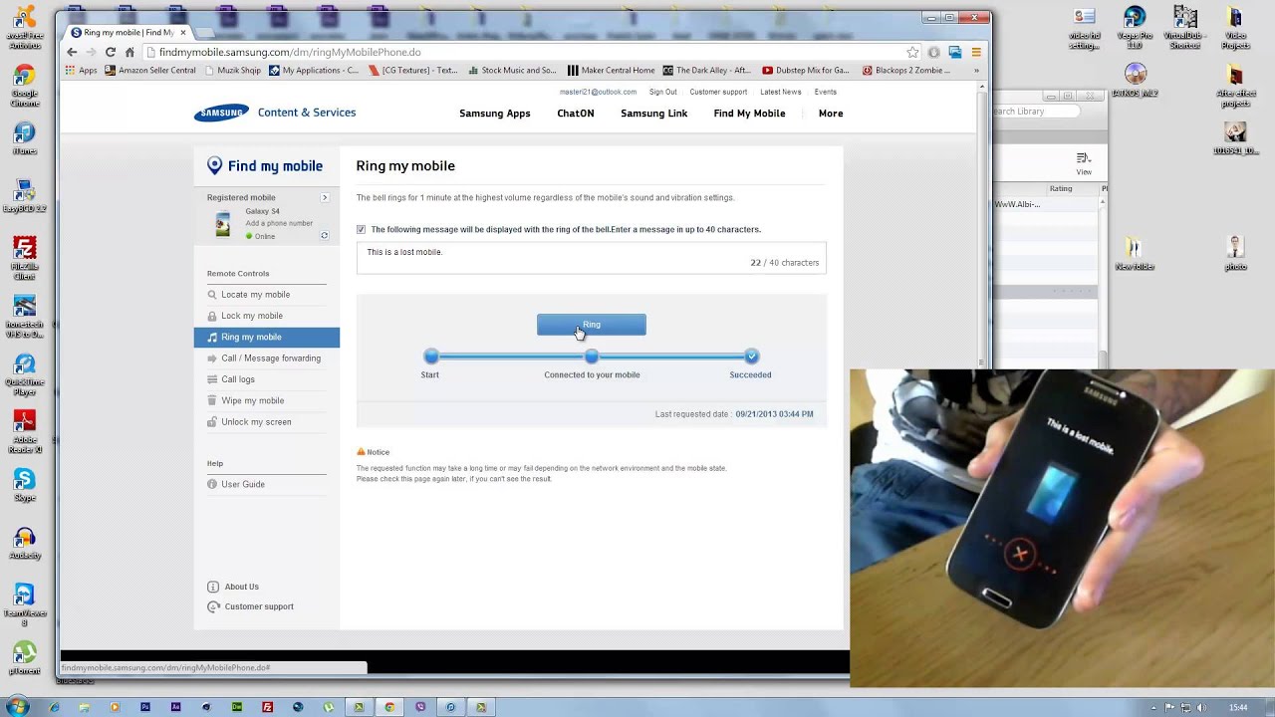The image size is (1275, 717).
Task: Open Viber from the taskbar
Action: point(420,707)
